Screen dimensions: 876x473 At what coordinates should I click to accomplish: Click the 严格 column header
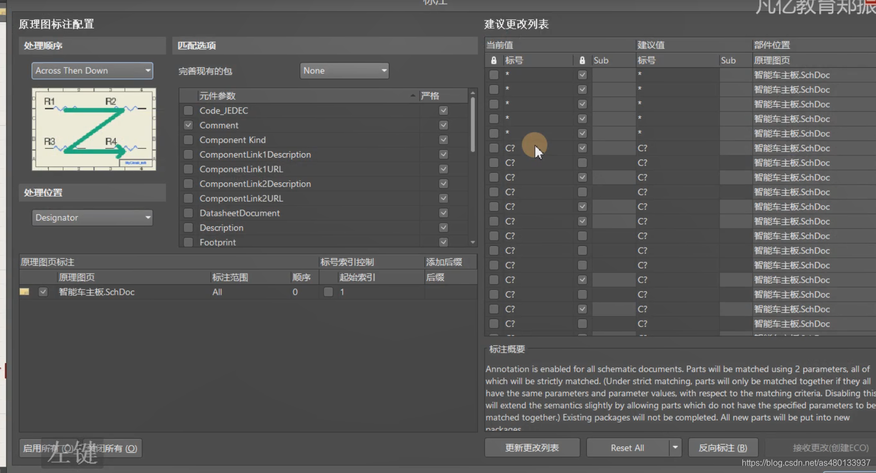(x=430, y=96)
